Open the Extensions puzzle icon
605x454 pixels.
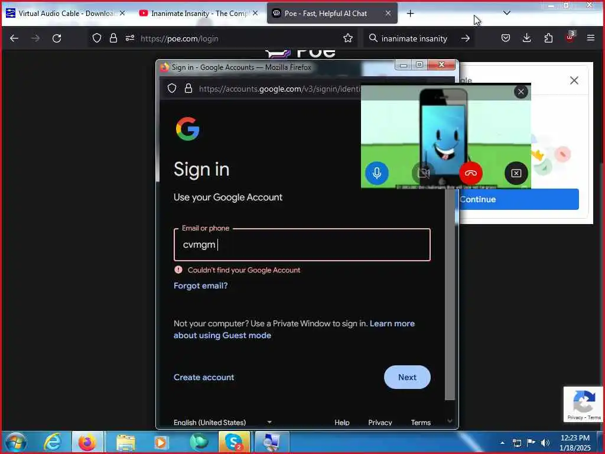point(548,38)
